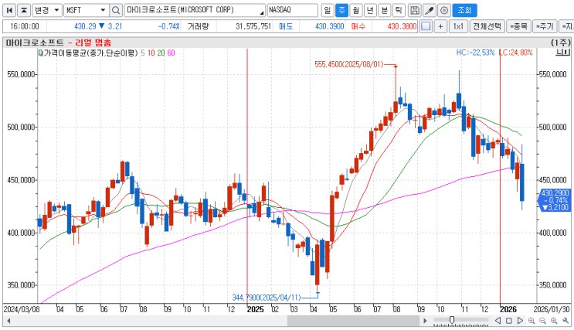Click the NASDAQ exchange field

(292, 10)
